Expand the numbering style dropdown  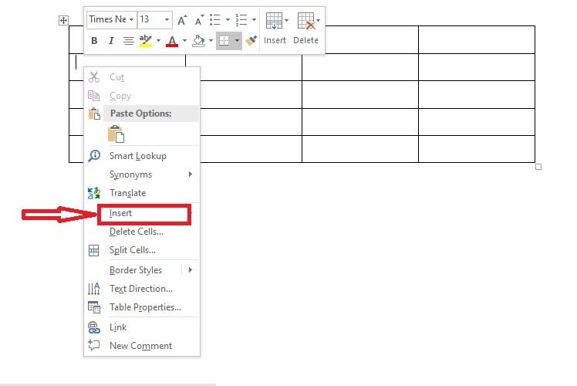coord(254,19)
